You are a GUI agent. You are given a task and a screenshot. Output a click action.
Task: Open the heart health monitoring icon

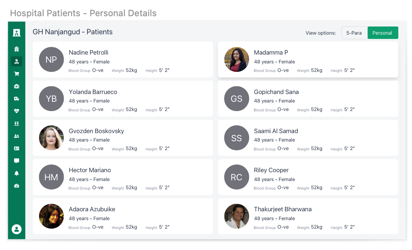tap(17, 111)
